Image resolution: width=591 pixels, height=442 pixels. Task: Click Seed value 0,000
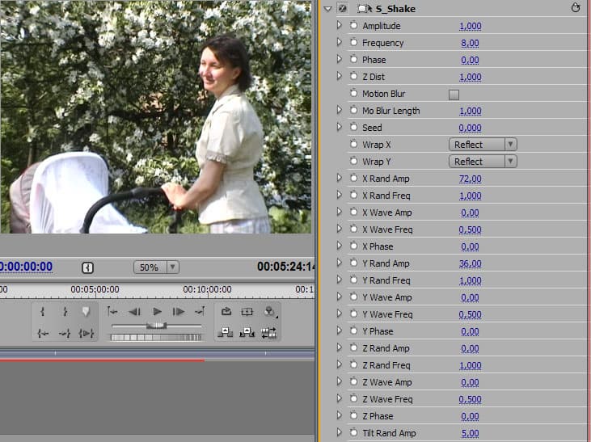tap(470, 128)
